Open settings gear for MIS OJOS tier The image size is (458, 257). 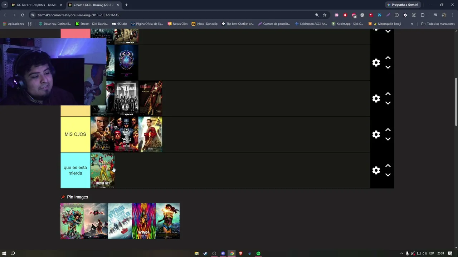(376, 135)
